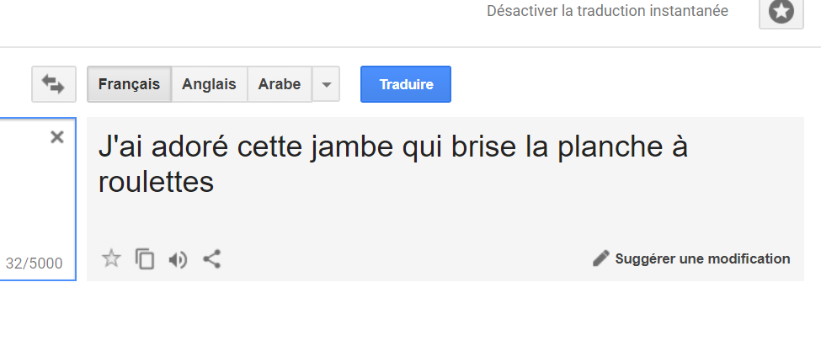Click the blue Traduire button
Screen dimensions: 821x346
406,84
